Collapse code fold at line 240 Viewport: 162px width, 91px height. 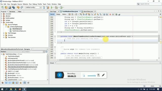pyautogui.click(x=55, y=36)
